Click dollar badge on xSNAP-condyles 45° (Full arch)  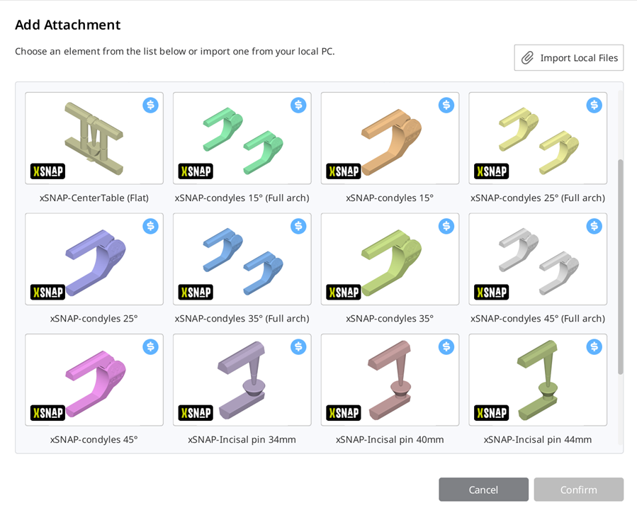pos(594,226)
